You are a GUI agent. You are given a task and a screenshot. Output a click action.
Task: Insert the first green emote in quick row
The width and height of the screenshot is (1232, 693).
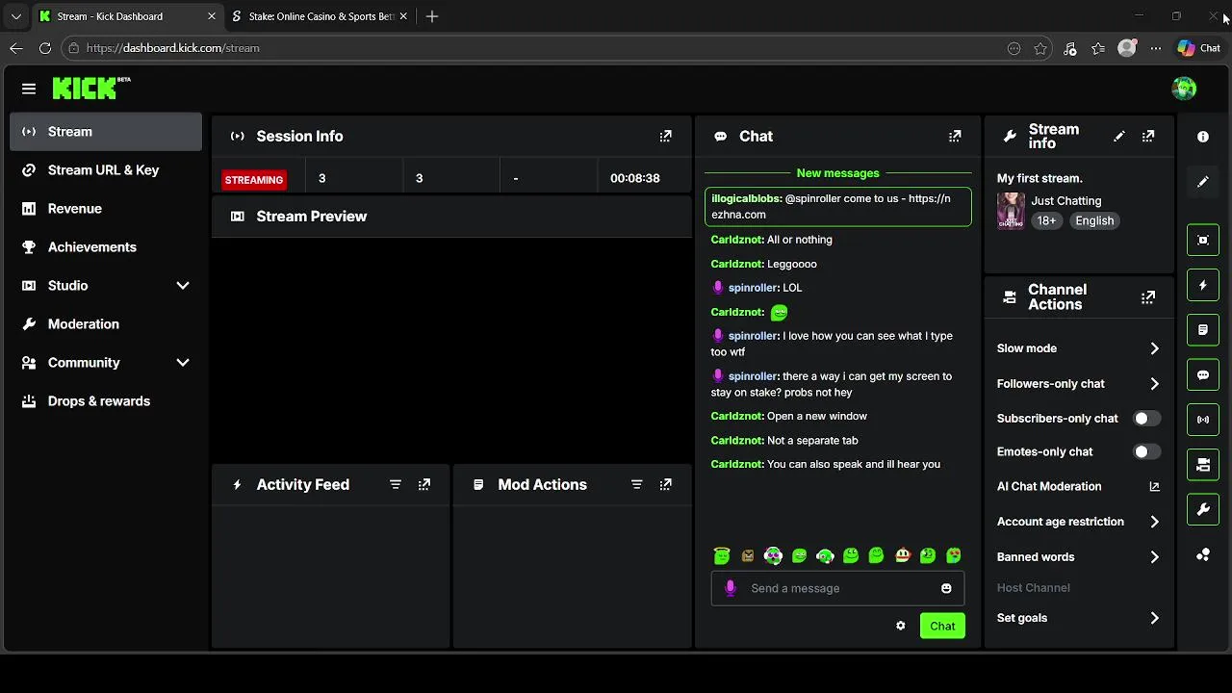(722, 555)
